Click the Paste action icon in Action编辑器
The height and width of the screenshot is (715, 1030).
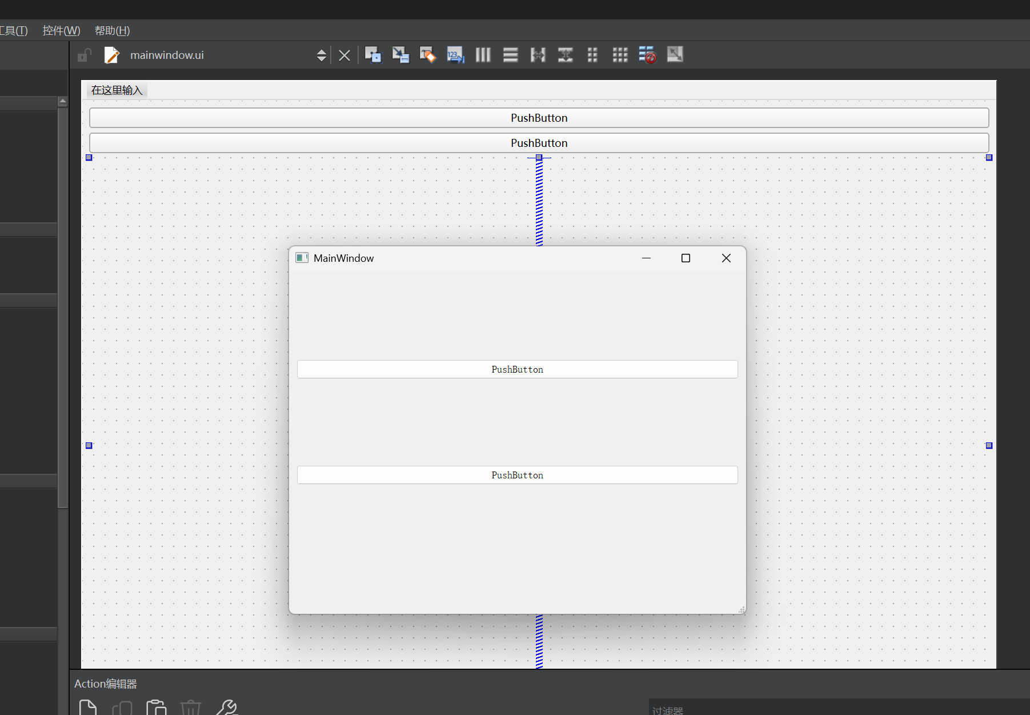pos(156,708)
